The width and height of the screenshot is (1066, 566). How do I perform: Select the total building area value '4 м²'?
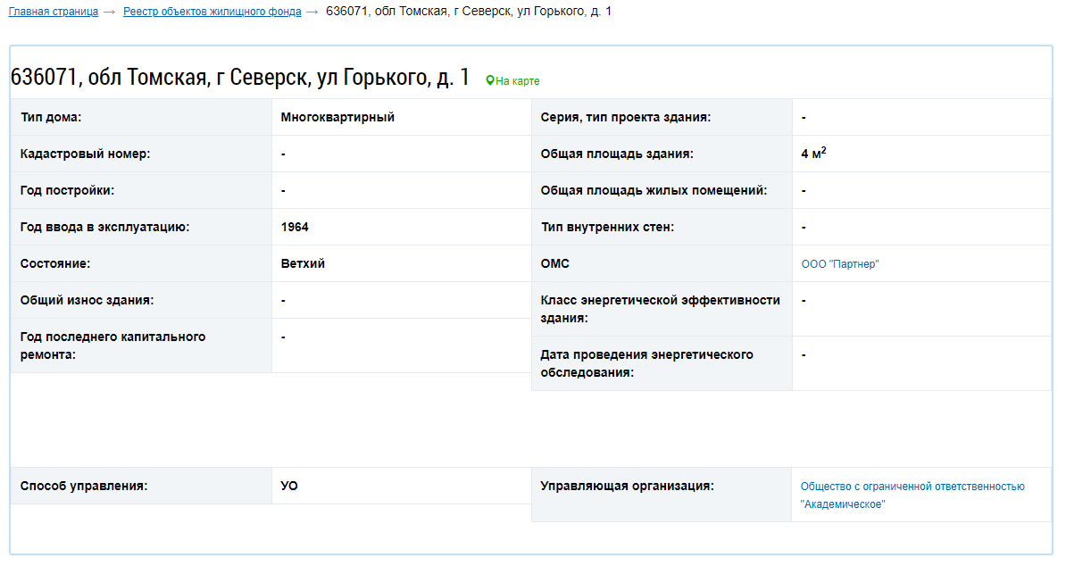pos(813,154)
